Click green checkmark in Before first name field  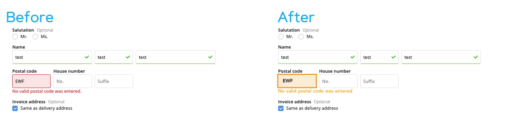(87, 57)
